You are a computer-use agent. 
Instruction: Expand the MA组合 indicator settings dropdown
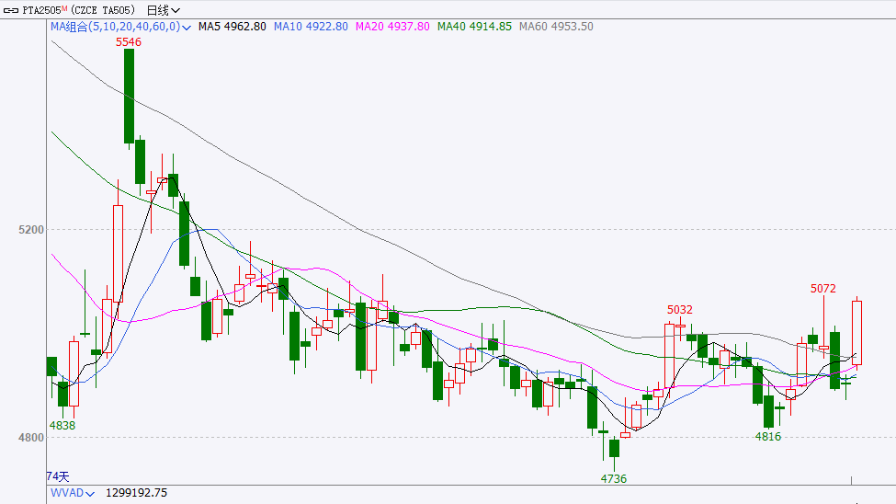187,28
